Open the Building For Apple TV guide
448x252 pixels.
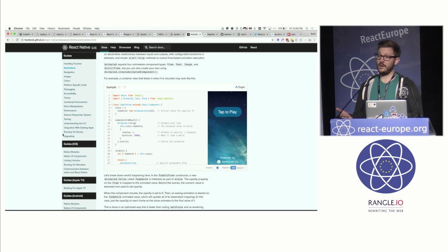click(x=75, y=188)
